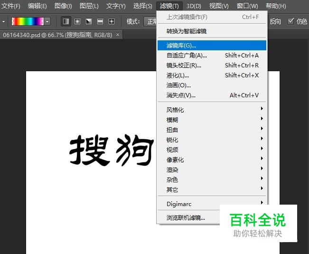Open the 编辑(E) menu
Viewport: 309px width, 254px height.
(37, 6)
